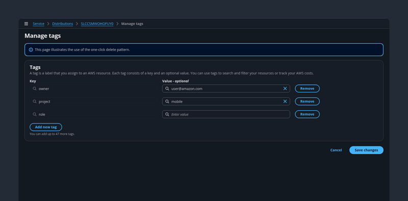Viewport: 408px width, 201px height.
Task: Add new tag button
Action: pyautogui.click(x=46, y=127)
